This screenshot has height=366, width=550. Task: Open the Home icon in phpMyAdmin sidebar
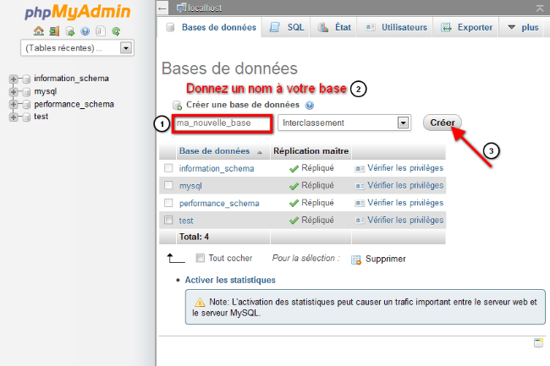pyautogui.click(x=39, y=31)
